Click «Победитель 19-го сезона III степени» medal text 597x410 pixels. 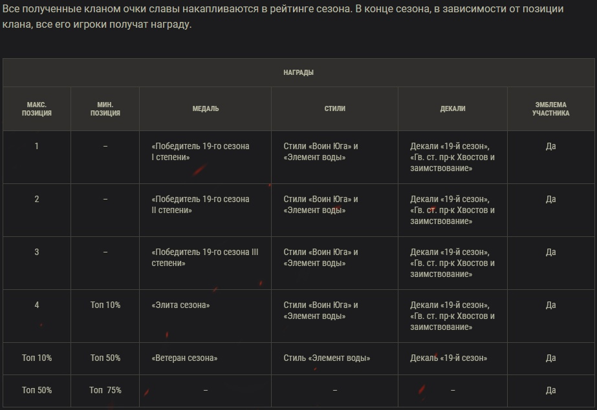click(204, 258)
